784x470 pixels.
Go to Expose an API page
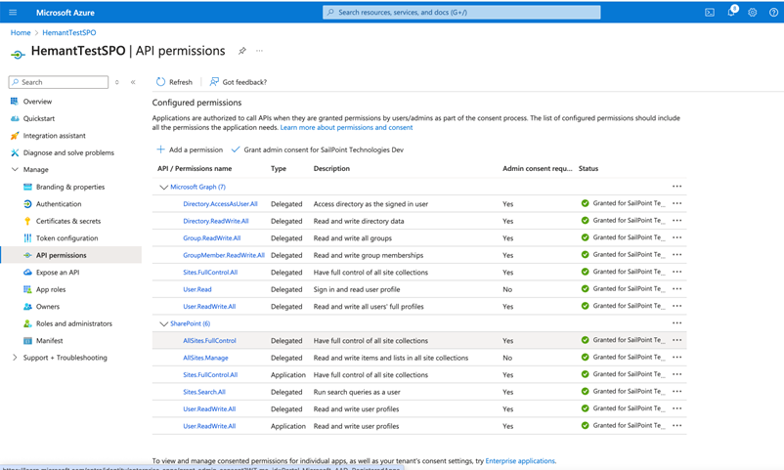coord(58,273)
